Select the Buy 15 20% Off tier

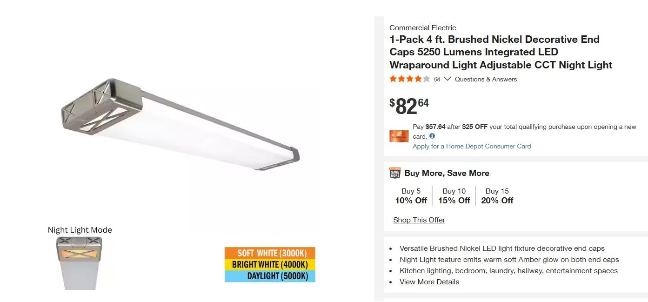497,196
